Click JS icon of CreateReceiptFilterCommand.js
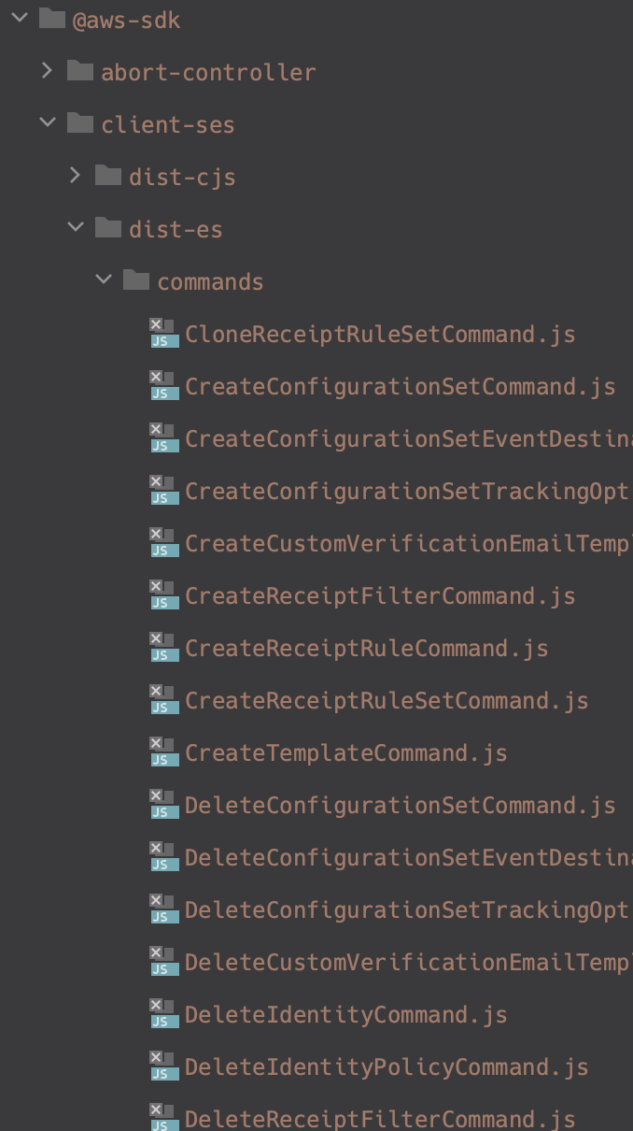This screenshot has height=1131, width=633. click(163, 595)
